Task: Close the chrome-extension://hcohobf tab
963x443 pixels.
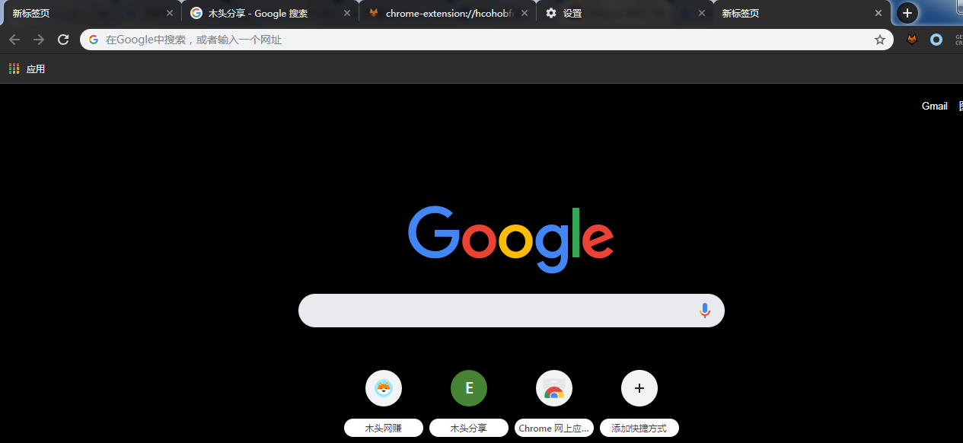Action: pos(525,13)
